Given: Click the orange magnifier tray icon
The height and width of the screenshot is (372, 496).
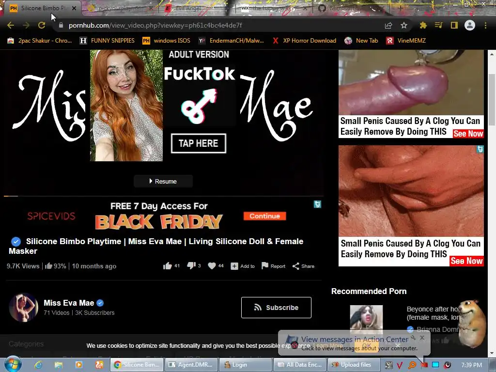Looking at the screenshot, I should tap(412, 365).
